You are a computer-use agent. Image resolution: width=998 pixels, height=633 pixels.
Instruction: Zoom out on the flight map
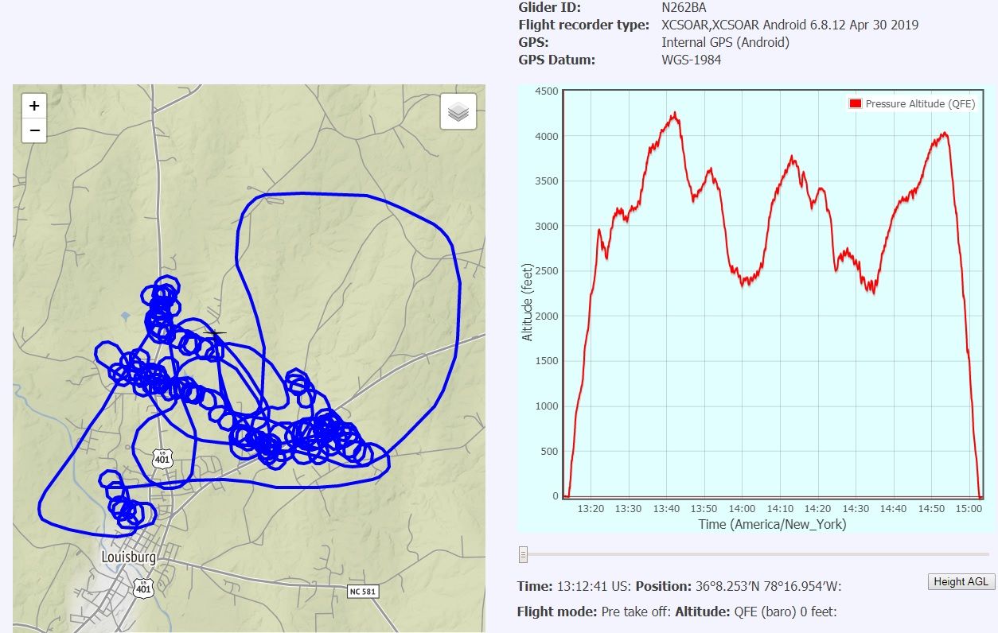(34, 130)
